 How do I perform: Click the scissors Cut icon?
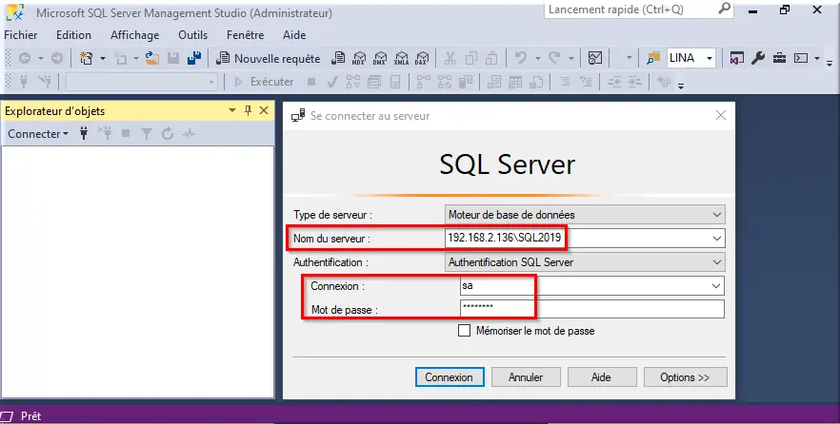[x=450, y=58]
